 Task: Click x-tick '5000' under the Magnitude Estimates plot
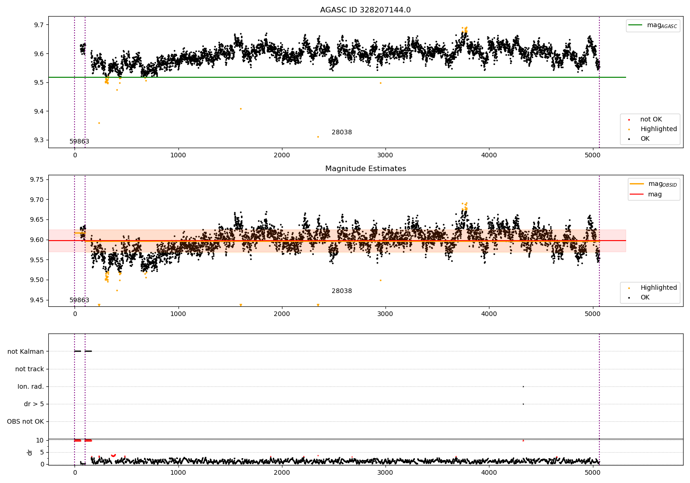(x=592, y=314)
